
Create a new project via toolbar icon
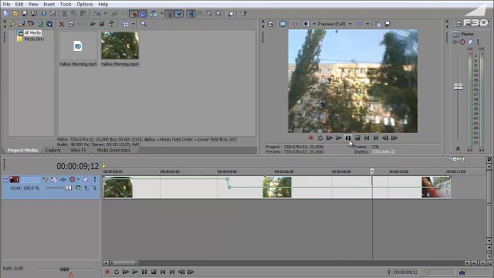pyautogui.click(x=5, y=14)
